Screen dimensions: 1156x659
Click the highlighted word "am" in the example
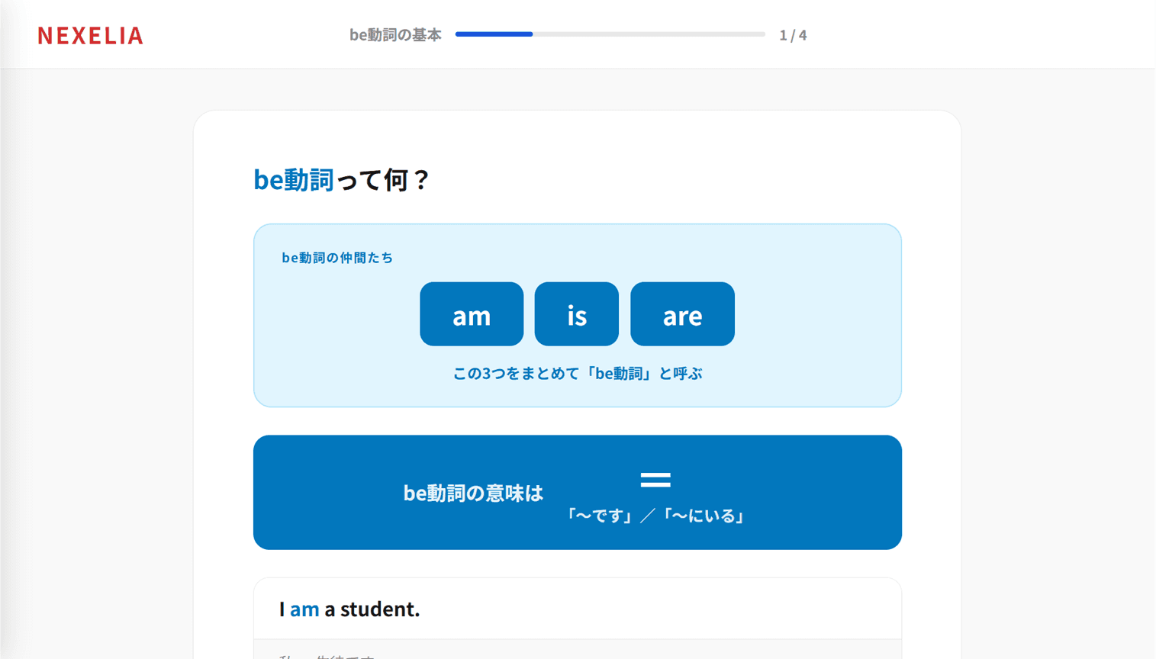tap(304, 609)
